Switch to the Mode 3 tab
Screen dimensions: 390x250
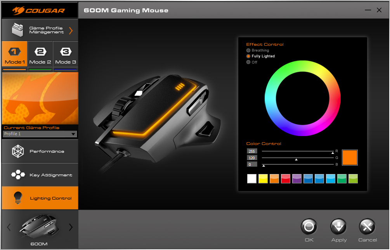tap(66, 56)
